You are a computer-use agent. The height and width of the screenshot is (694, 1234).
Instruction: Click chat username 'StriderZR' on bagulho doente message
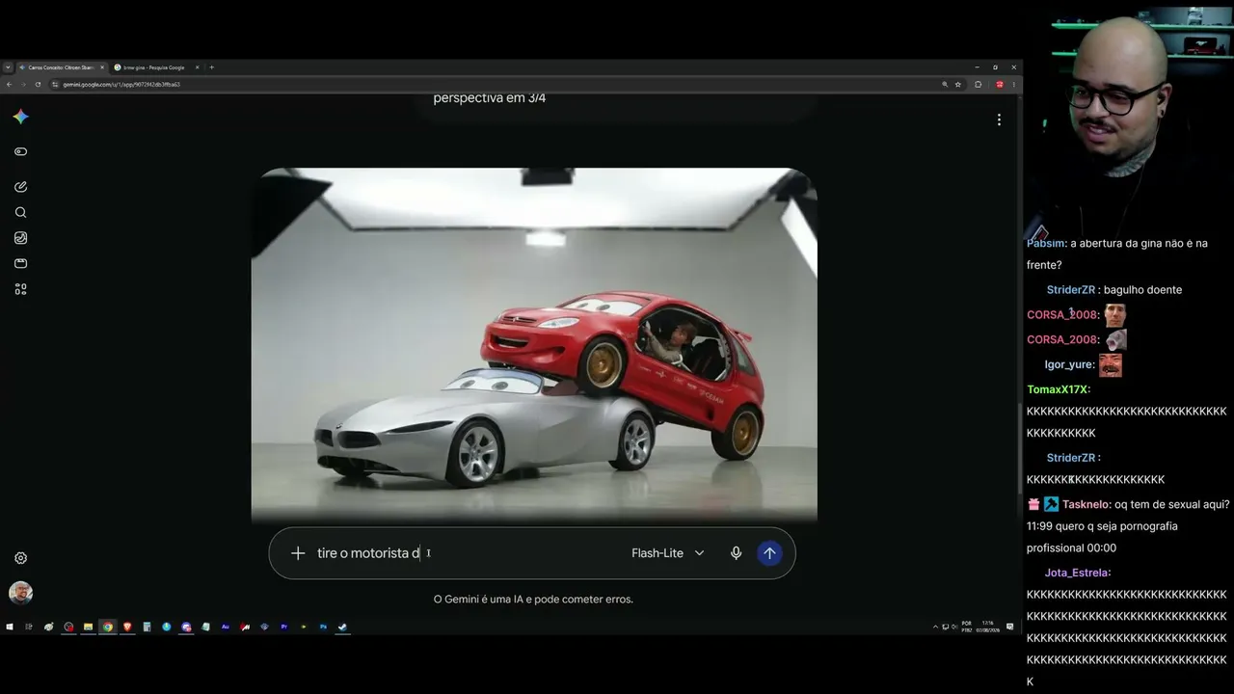click(1071, 290)
